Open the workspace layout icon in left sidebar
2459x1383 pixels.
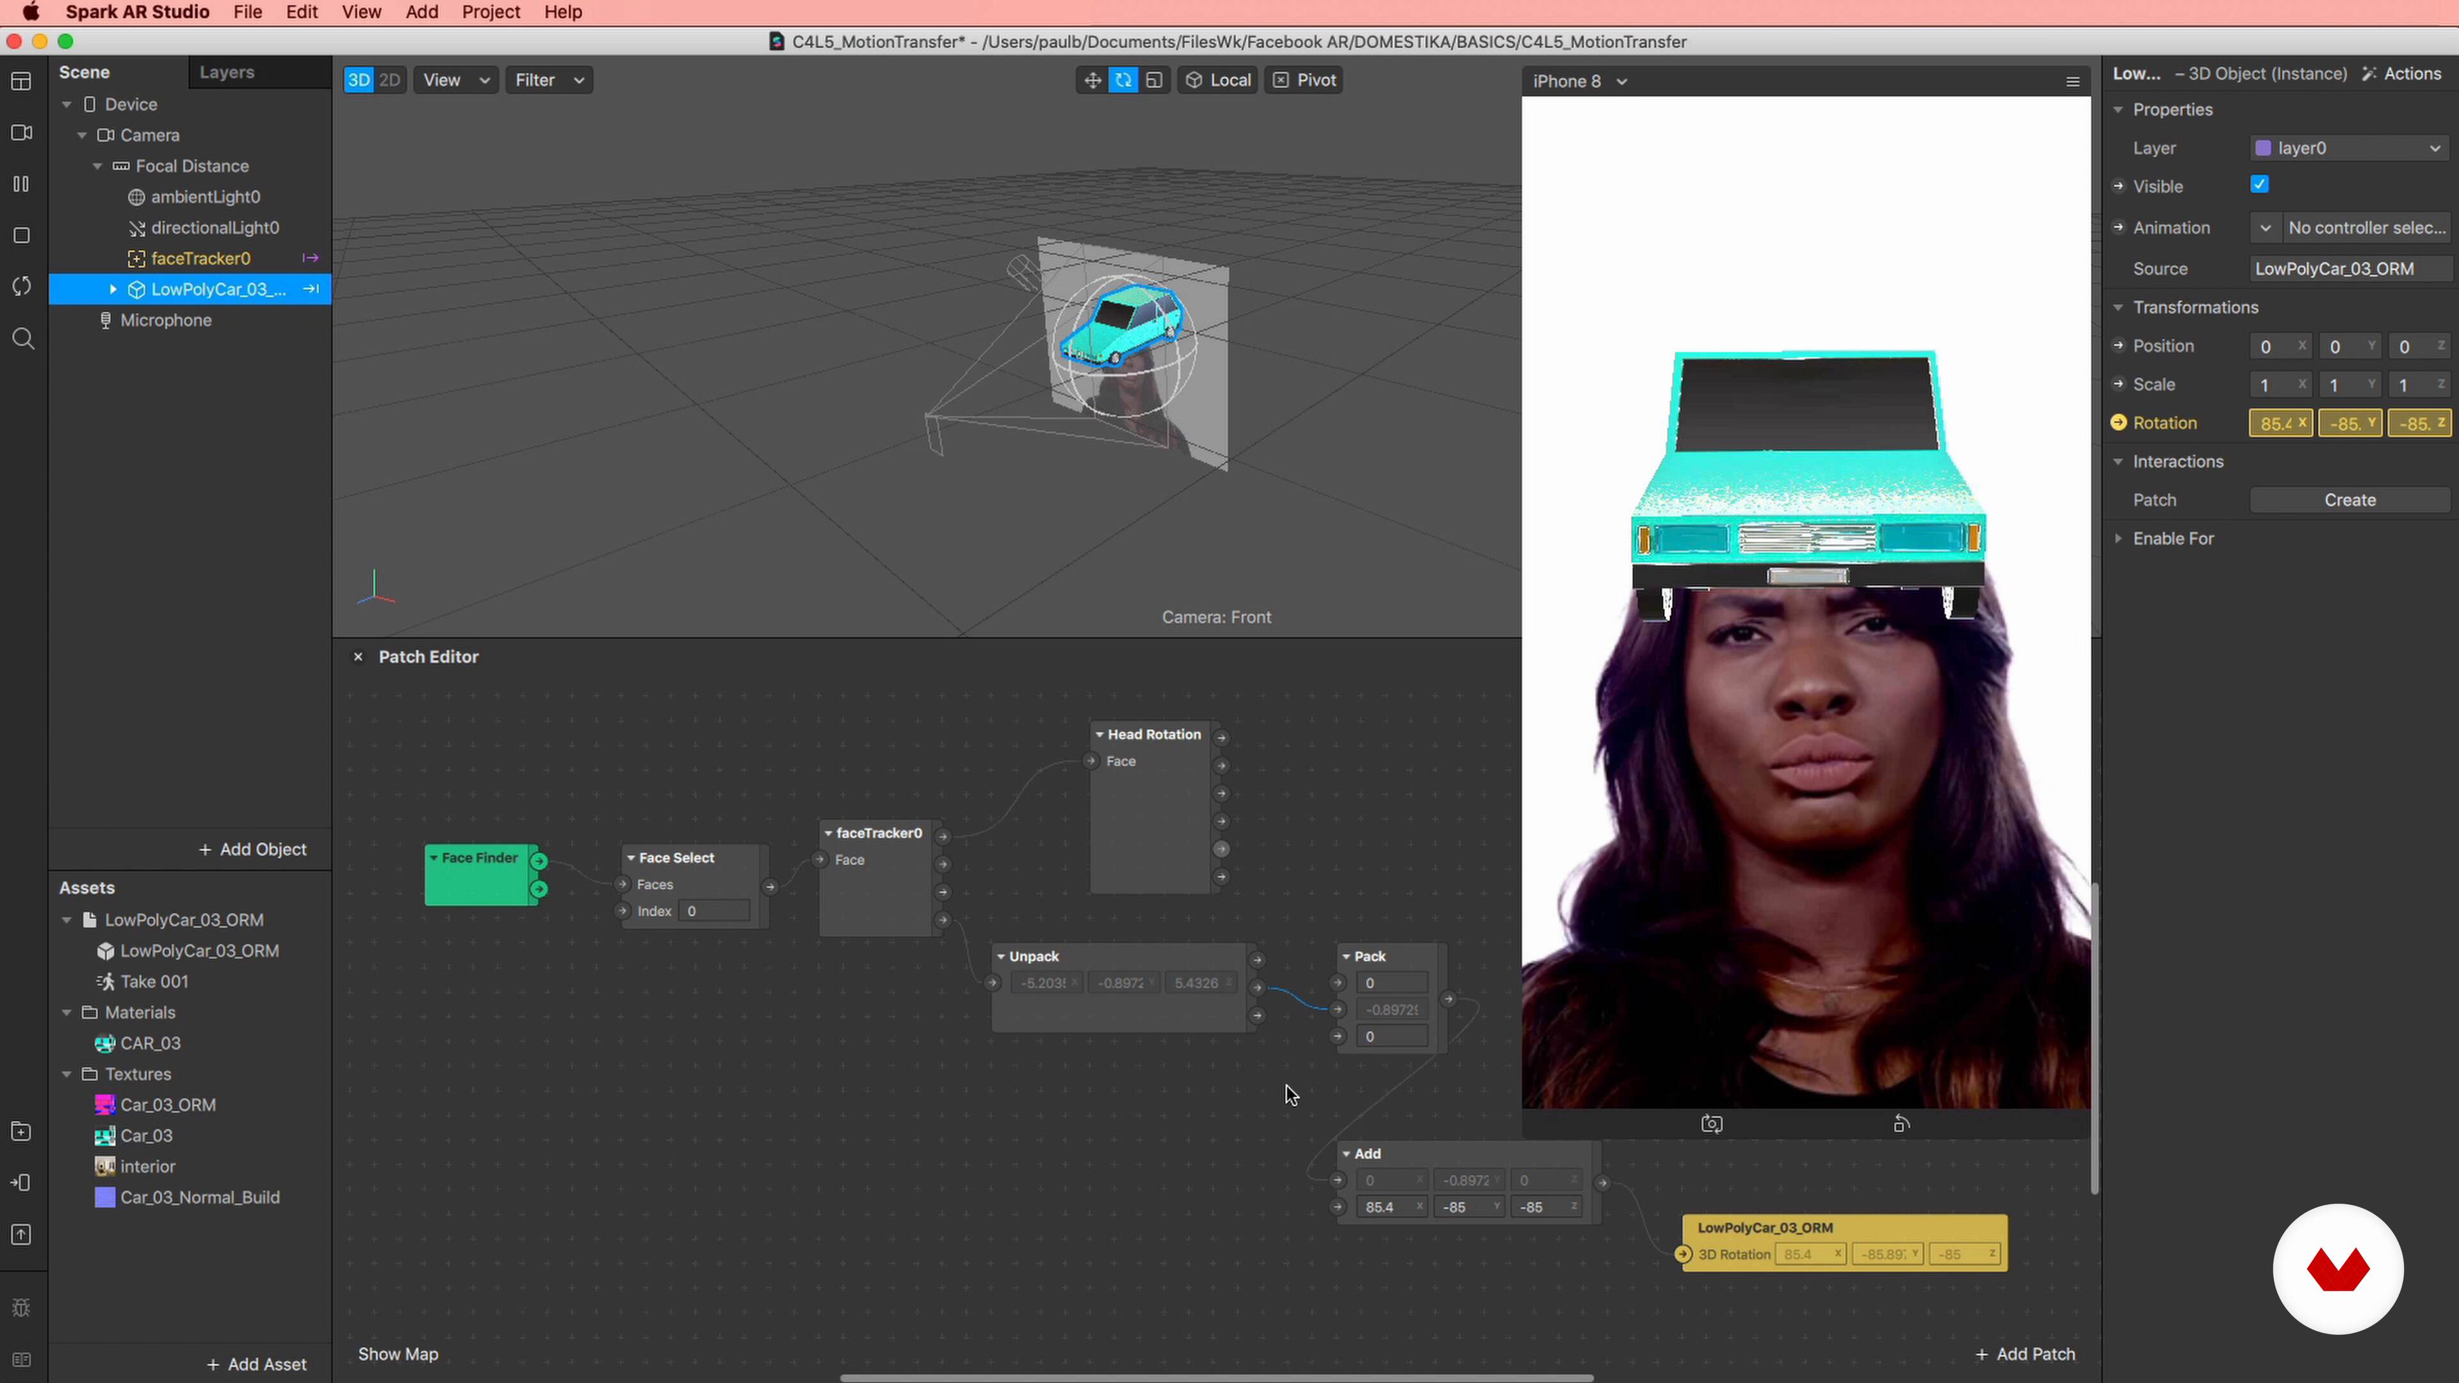pos(21,81)
